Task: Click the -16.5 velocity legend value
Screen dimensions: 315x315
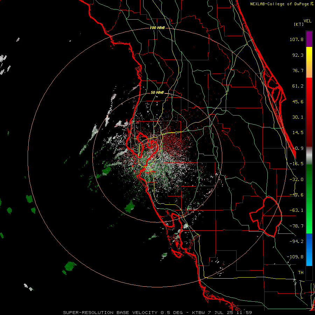Action: point(296,164)
